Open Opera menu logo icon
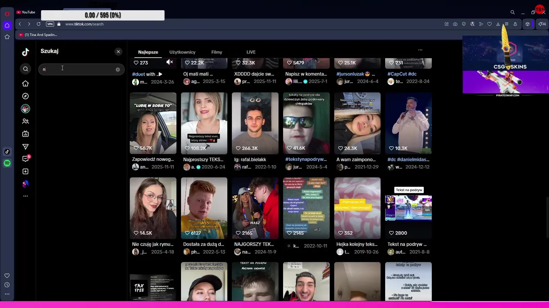Screen dimensions: 549x308 [7, 14]
